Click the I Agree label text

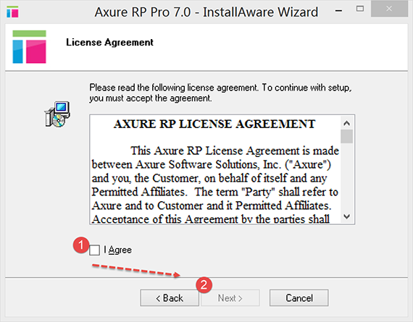117,250
